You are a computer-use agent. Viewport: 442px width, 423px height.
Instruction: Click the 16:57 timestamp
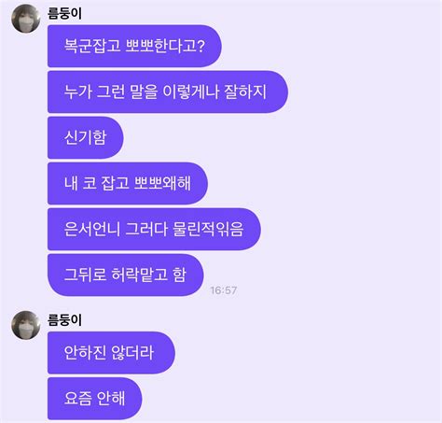click(x=224, y=290)
